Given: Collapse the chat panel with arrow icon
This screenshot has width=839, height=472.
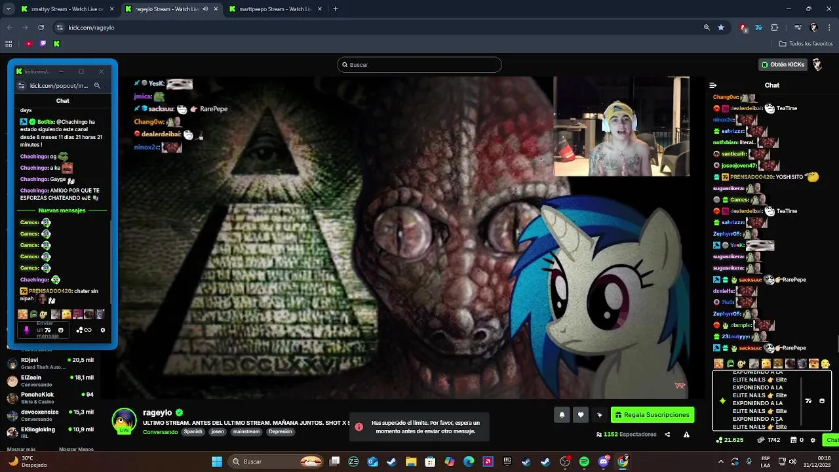Looking at the screenshot, I should click(x=713, y=85).
